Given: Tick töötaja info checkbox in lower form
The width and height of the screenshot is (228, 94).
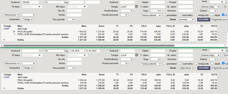Looking at the screenshot, I should pos(196,63).
